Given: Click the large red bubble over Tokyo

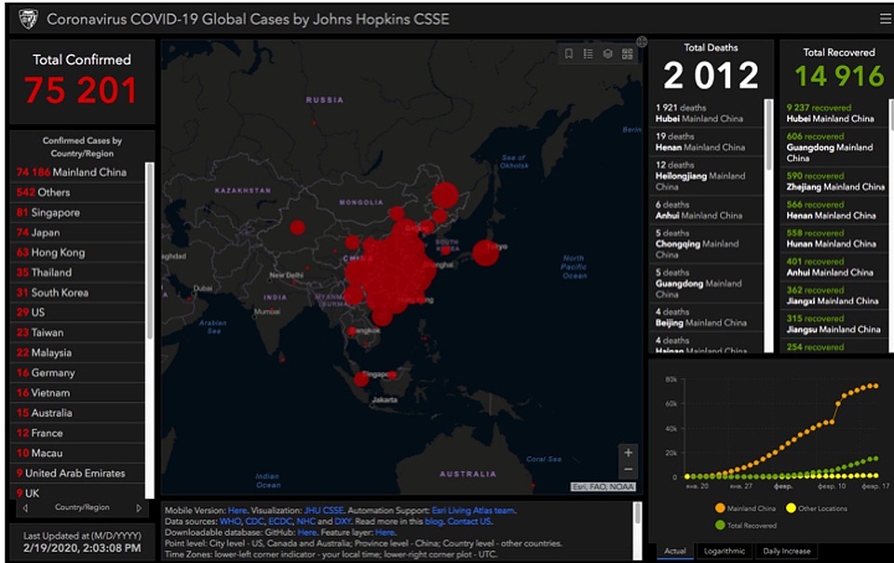Looking at the screenshot, I should (485, 252).
